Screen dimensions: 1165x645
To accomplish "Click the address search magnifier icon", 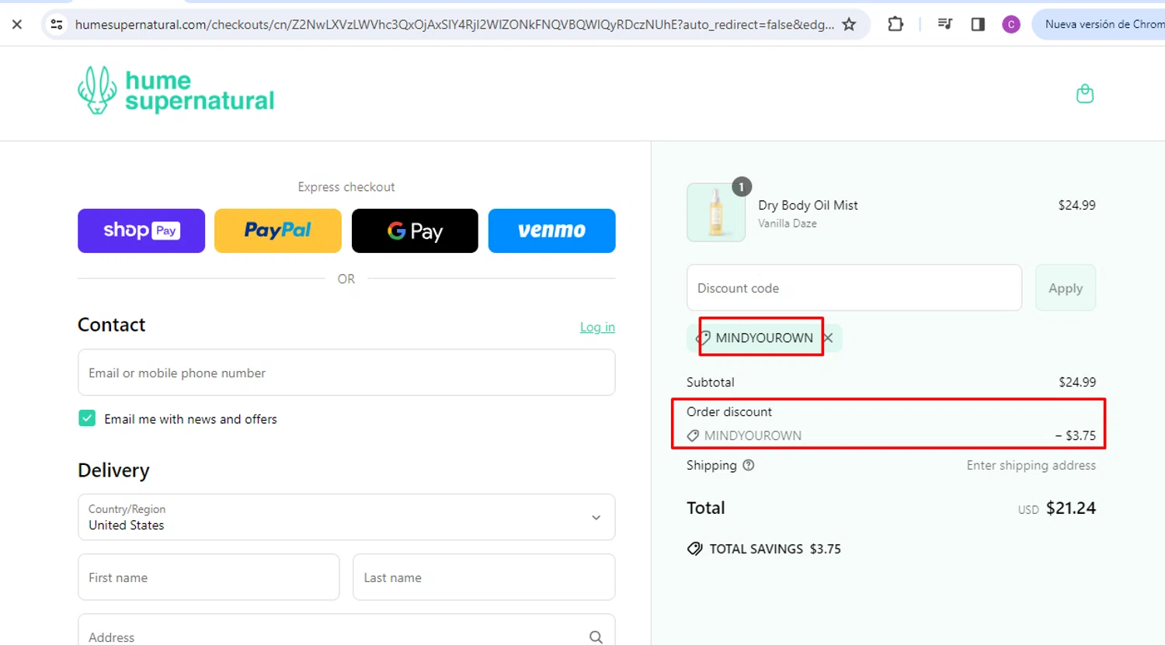I will pos(596,637).
